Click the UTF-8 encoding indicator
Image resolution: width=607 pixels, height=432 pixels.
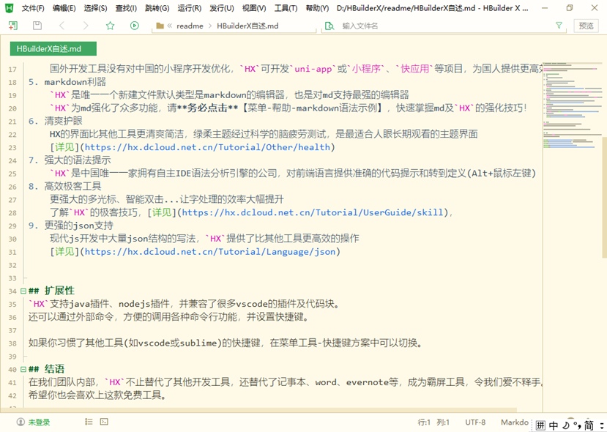point(475,422)
